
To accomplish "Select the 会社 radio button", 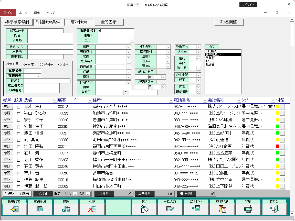I will 60,65.
